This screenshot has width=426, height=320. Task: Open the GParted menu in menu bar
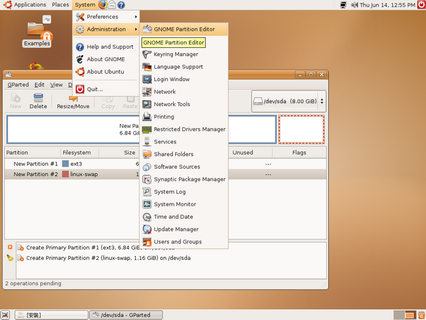[18, 85]
